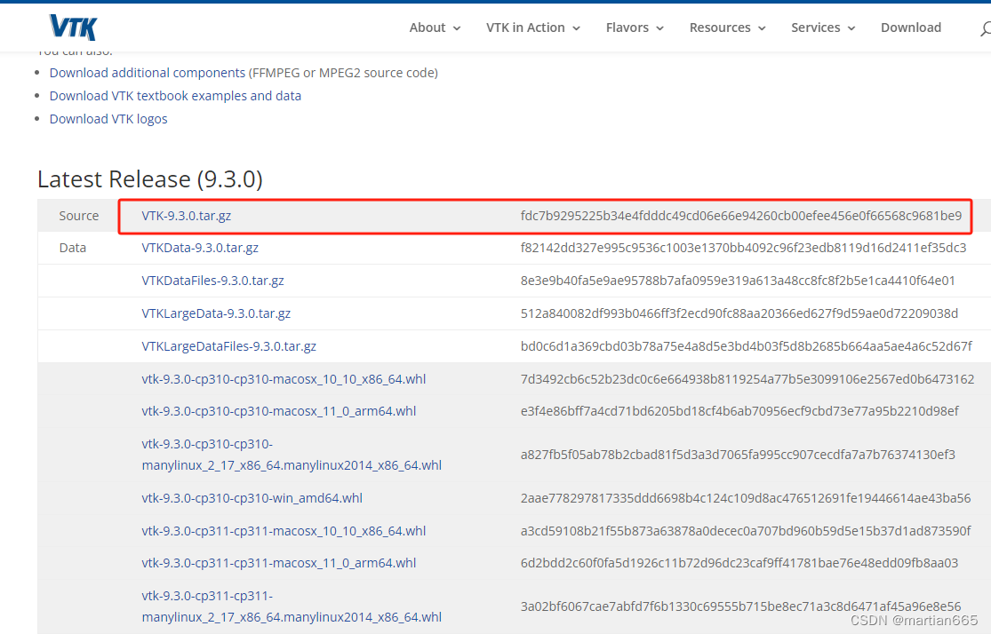This screenshot has height=634, width=991.
Task: Select the Download menu item
Action: pos(911,28)
